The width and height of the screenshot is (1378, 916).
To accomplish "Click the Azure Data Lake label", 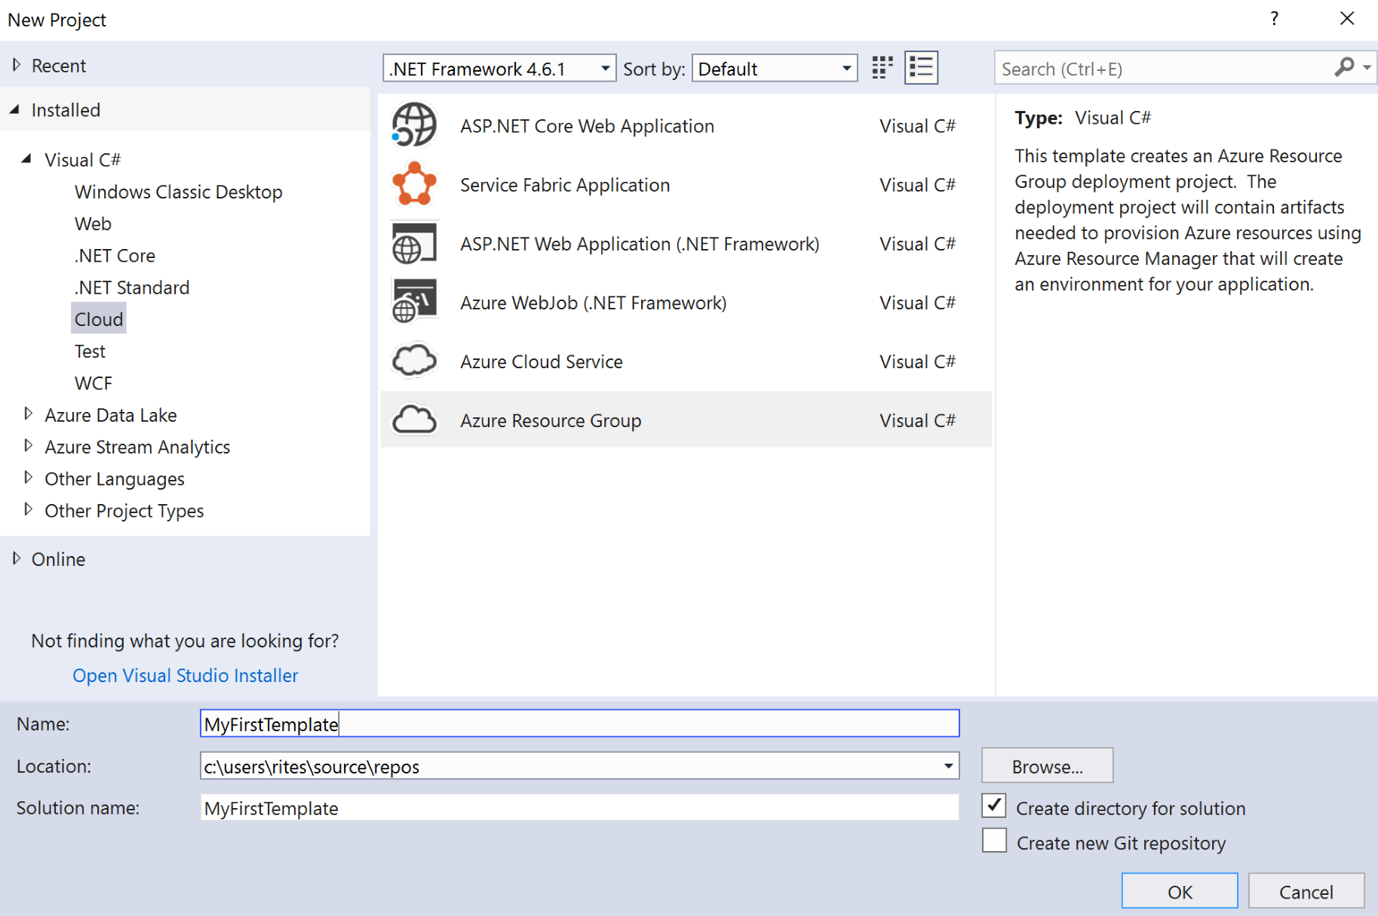I will point(111,415).
